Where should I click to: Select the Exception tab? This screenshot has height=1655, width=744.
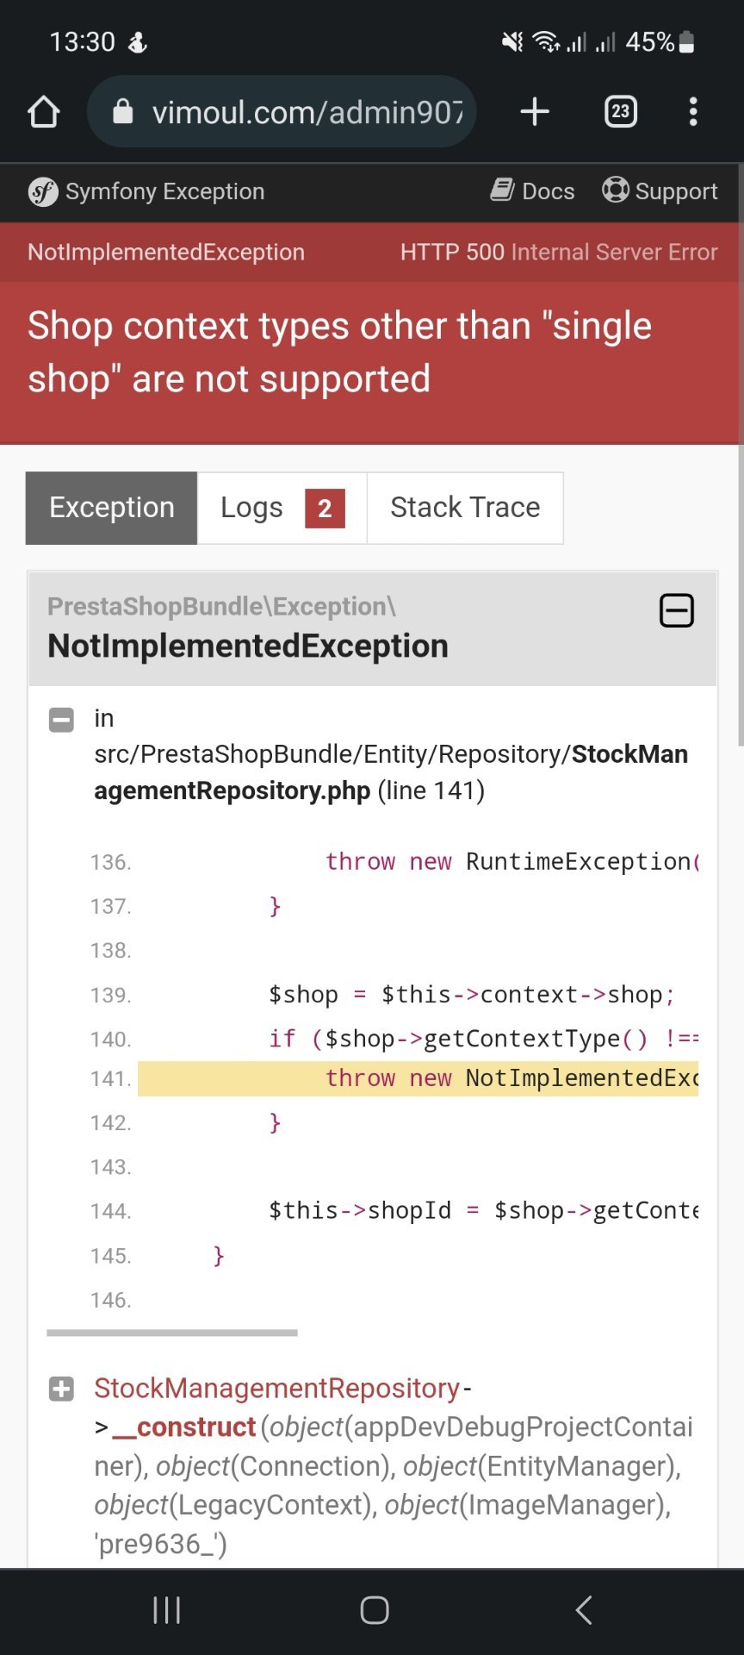(112, 508)
